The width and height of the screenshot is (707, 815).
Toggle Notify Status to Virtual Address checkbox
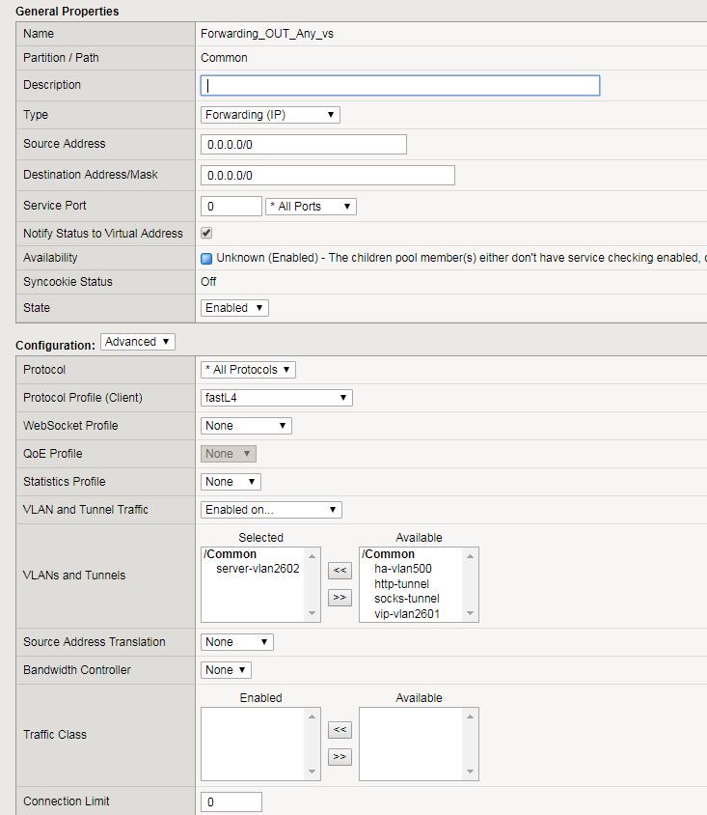(x=206, y=234)
